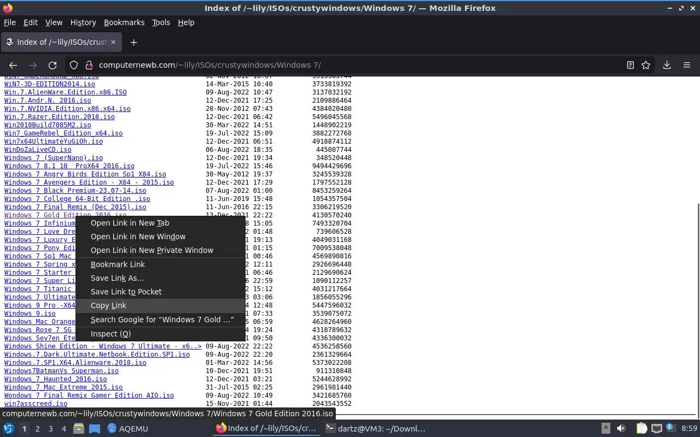Screen dimensions: 700x437
Task: Close the Index of /~lily tab
Action: click(113, 42)
